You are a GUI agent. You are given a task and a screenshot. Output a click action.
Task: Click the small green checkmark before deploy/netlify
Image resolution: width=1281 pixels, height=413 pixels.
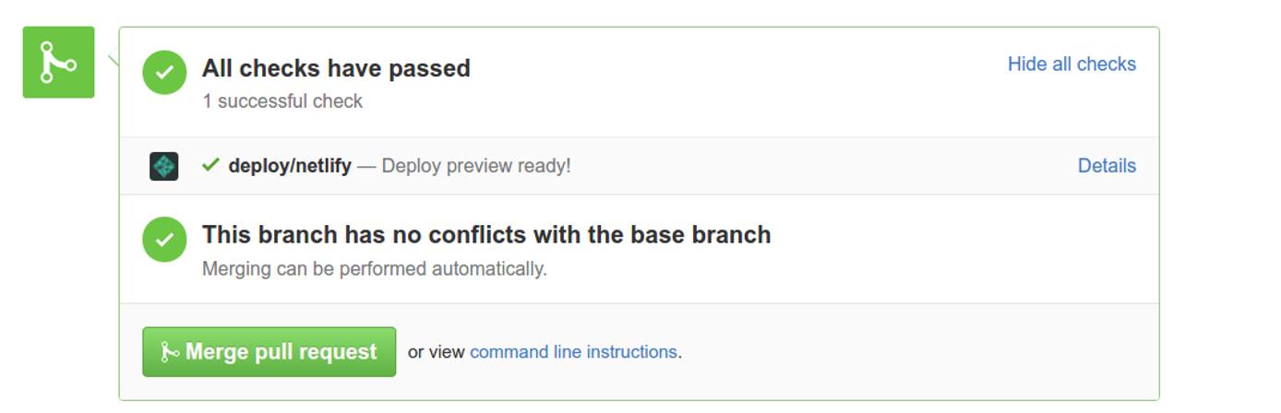tap(210, 165)
